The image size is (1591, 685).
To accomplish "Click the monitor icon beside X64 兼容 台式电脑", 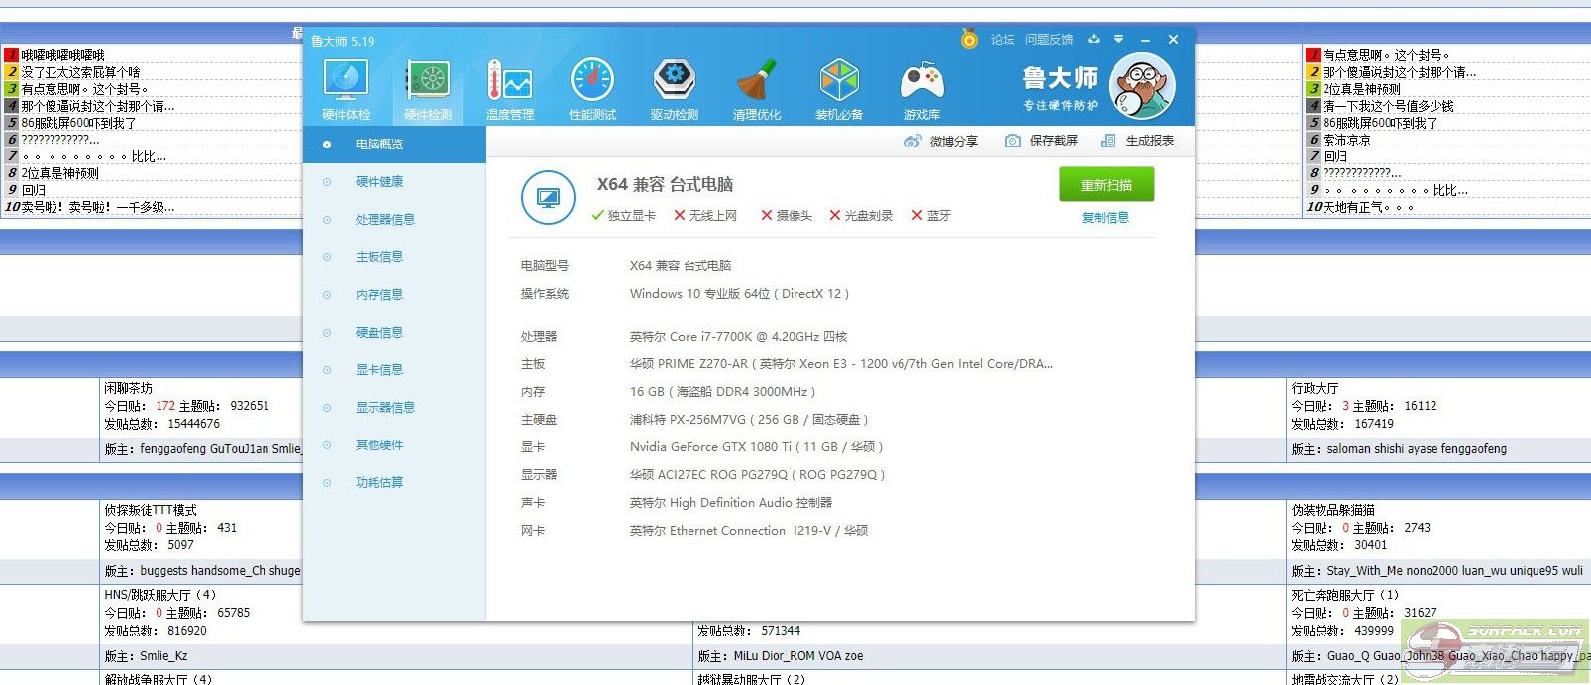I will pyautogui.click(x=548, y=197).
